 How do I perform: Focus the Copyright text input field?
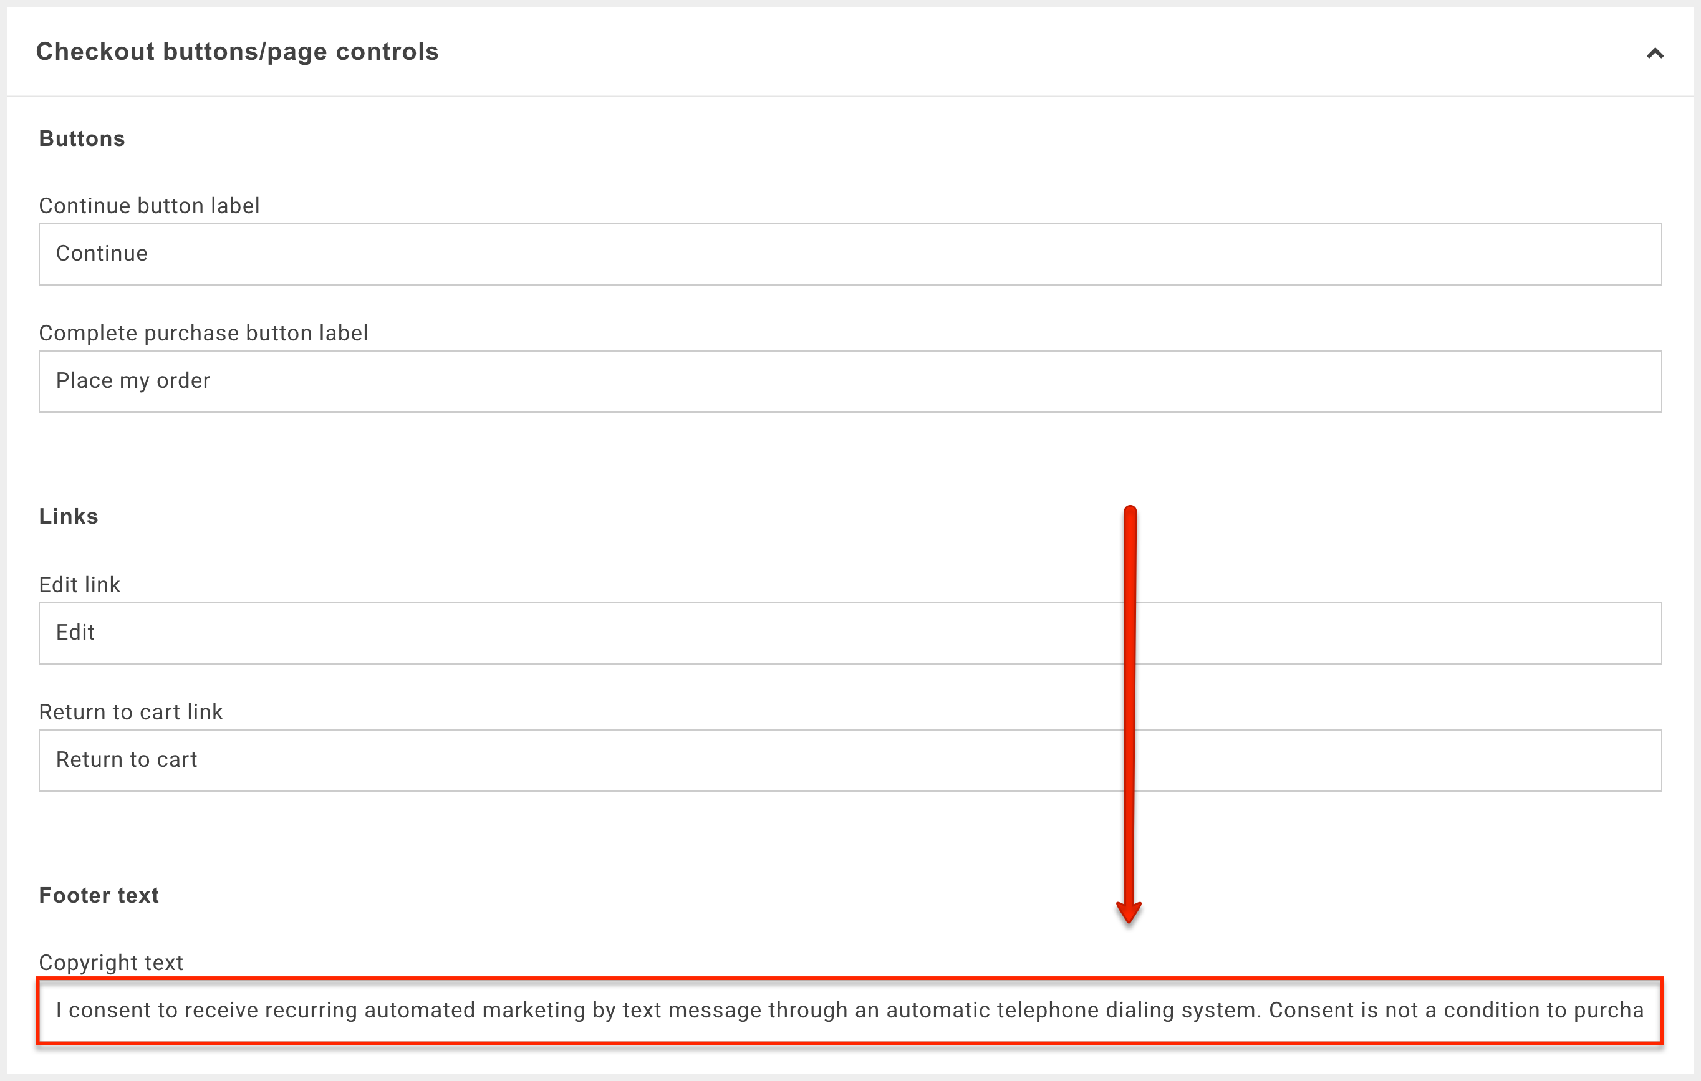[x=850, y=1011]
